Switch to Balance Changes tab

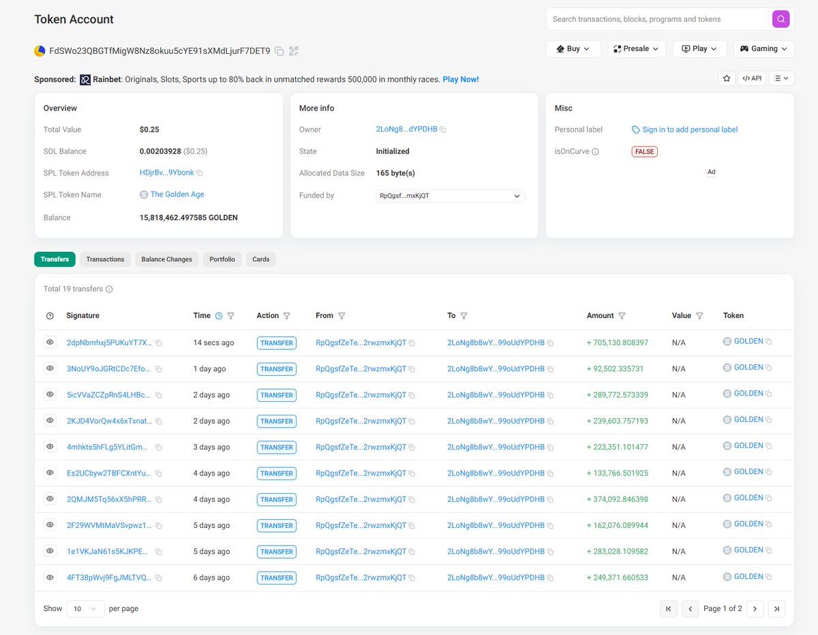click(x=167, y=259)
